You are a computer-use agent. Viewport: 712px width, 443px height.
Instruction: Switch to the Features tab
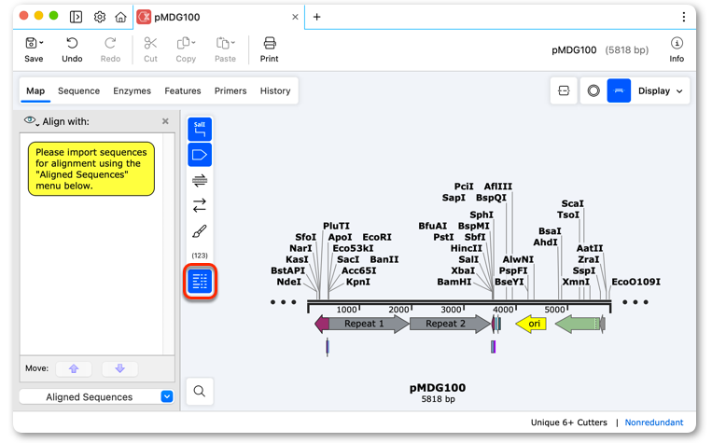tap(183, 90)
